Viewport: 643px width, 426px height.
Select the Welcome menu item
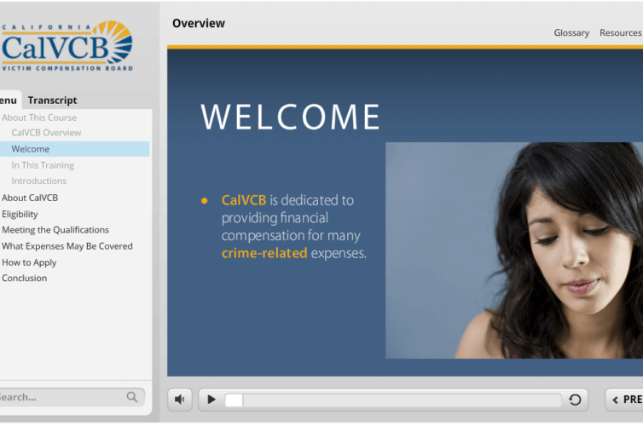point(75,149)
